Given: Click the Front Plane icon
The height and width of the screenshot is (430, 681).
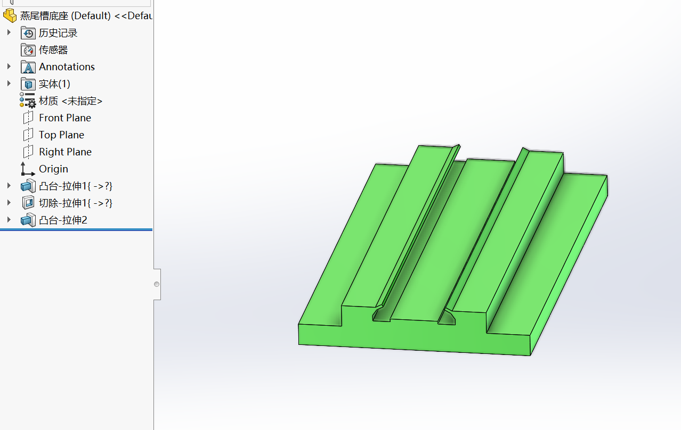Looking at the screenshot, I should [28, 118].
